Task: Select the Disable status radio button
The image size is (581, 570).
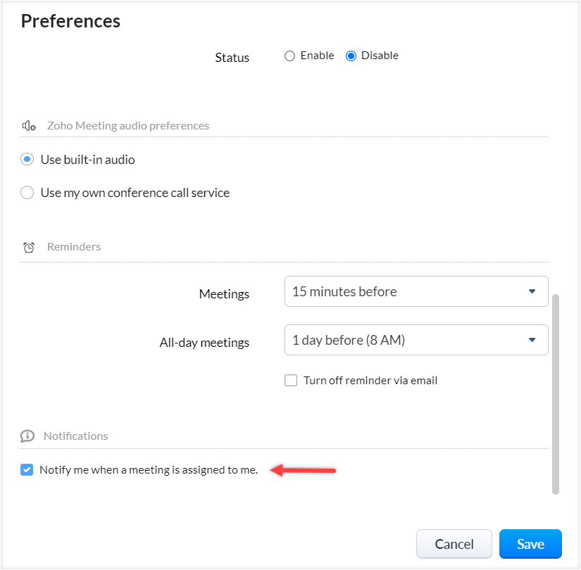Action: [x=351, y=56]
